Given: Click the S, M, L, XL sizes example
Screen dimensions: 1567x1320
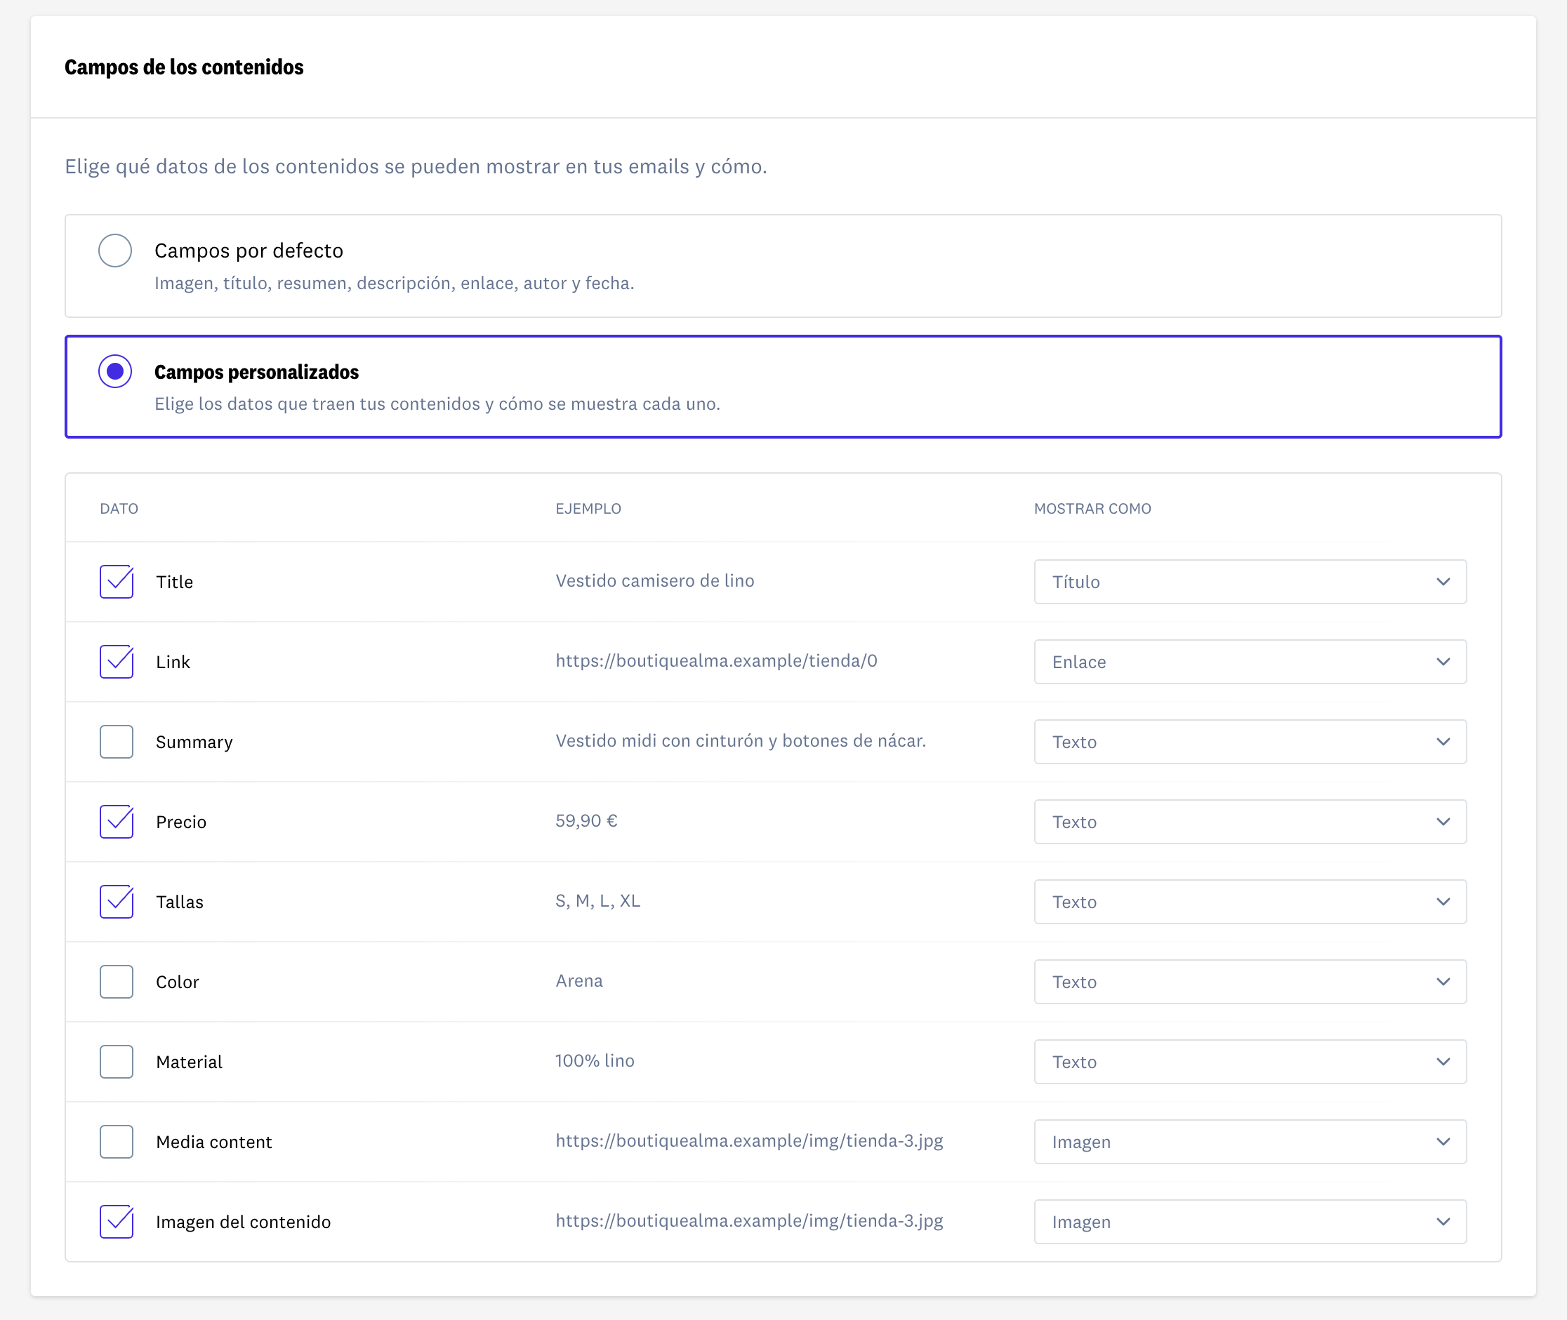Looking at the screenshot, I should 597,901.
